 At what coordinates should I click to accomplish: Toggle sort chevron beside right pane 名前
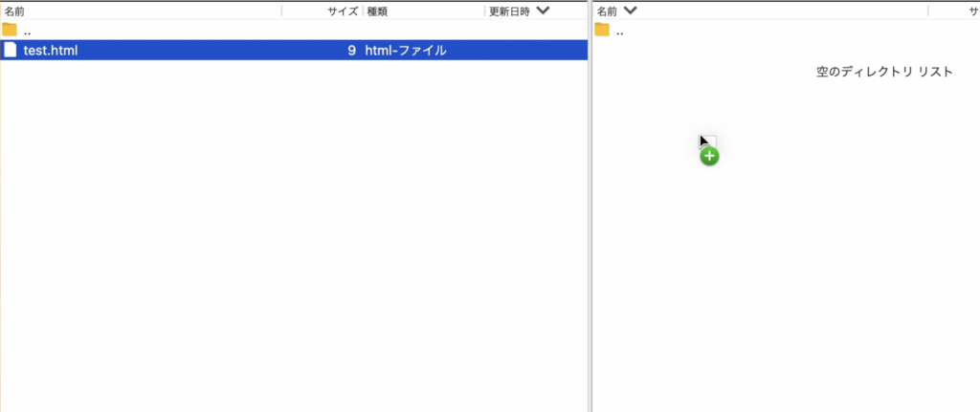click(x=630, y=11)
